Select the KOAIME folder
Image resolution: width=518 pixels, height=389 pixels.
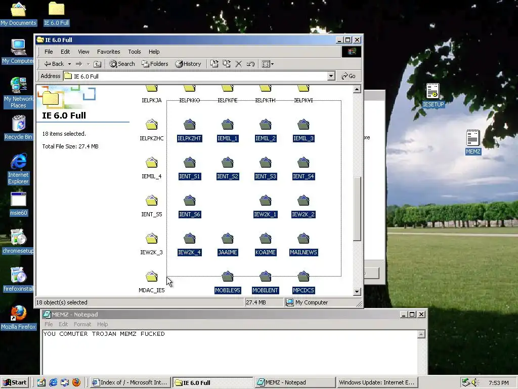[265, 244]
